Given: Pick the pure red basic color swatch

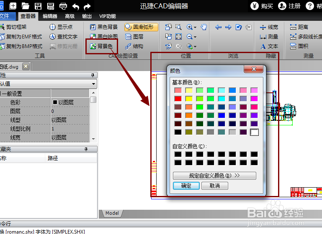Looking at the screenshot, I should click(x=178, y=99).
